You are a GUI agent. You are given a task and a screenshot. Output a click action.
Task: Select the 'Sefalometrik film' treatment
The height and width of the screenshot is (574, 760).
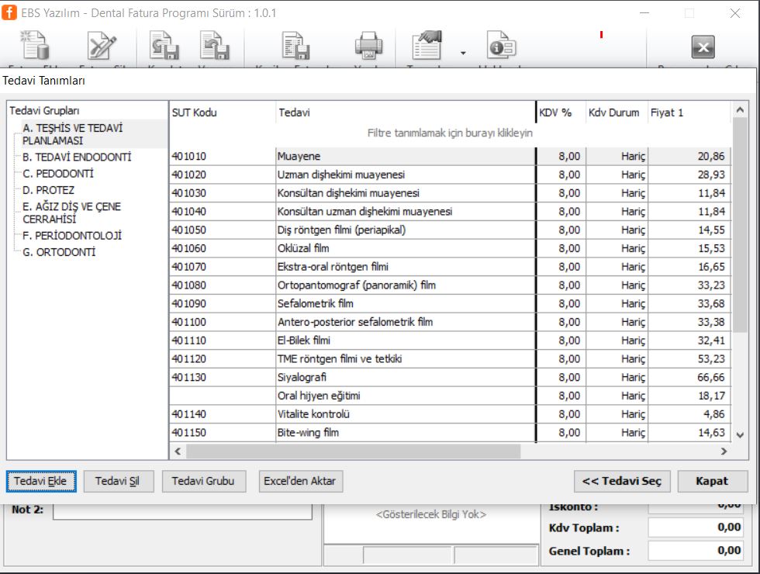[x=450, y=303]
